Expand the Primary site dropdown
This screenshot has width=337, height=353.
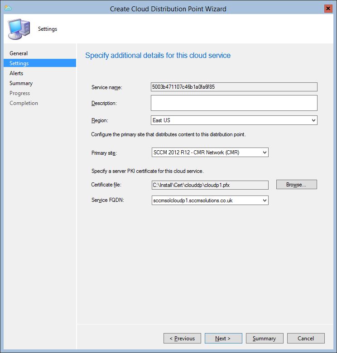pyautogui.click(x=210, y=153)
